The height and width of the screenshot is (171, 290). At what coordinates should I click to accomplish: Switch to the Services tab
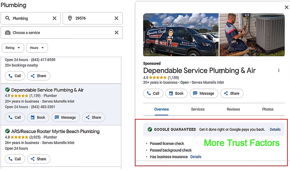pyautogui.click(x=198, y=109)
